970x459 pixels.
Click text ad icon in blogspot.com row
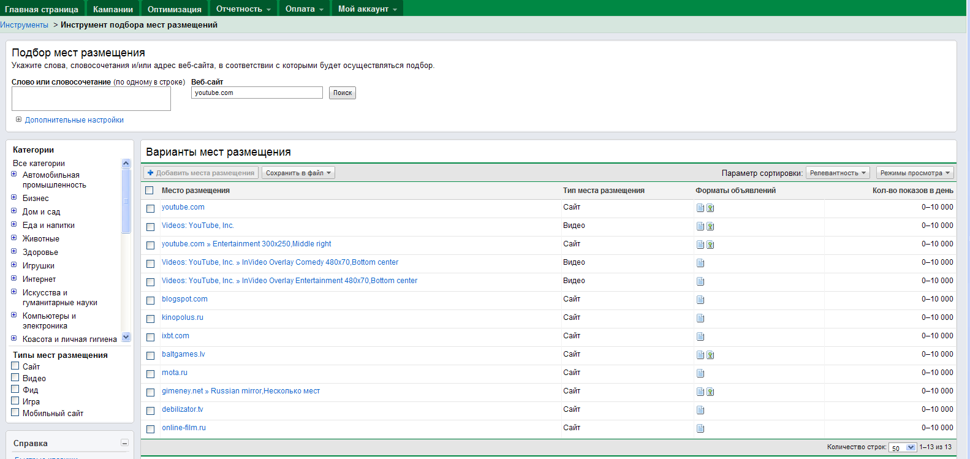coord(700,300)
